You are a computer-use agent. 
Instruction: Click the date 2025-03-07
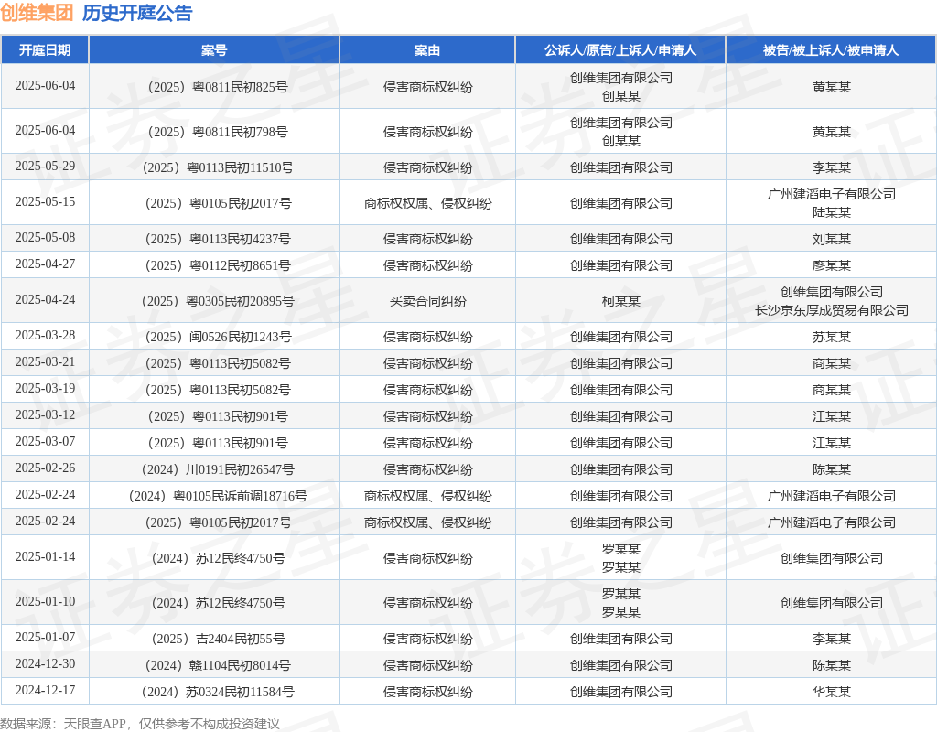click(46, 442)
